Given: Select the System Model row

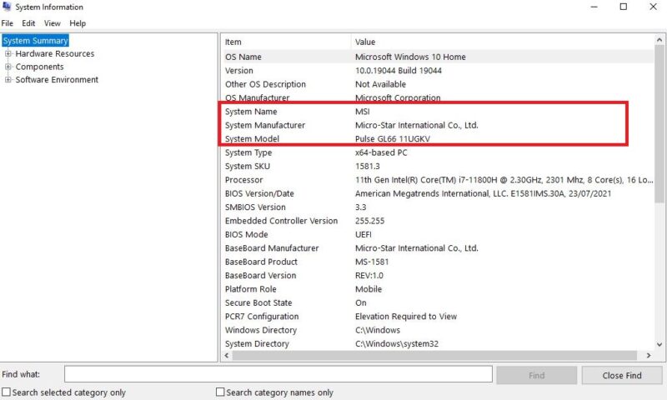Looking at the screenshot, I should tap(439, 138).
